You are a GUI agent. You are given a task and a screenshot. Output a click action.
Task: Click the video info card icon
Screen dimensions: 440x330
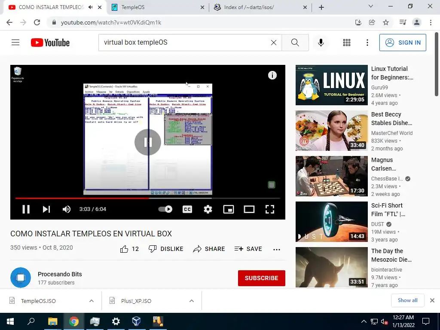(x=272, y=75)
